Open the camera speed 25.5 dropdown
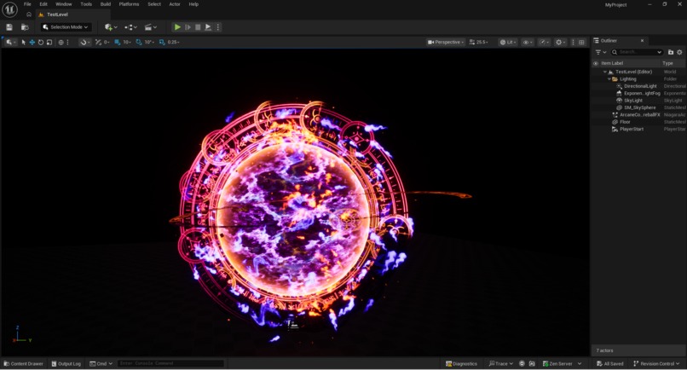The image size is (687, 370). (x=478, y=42)
